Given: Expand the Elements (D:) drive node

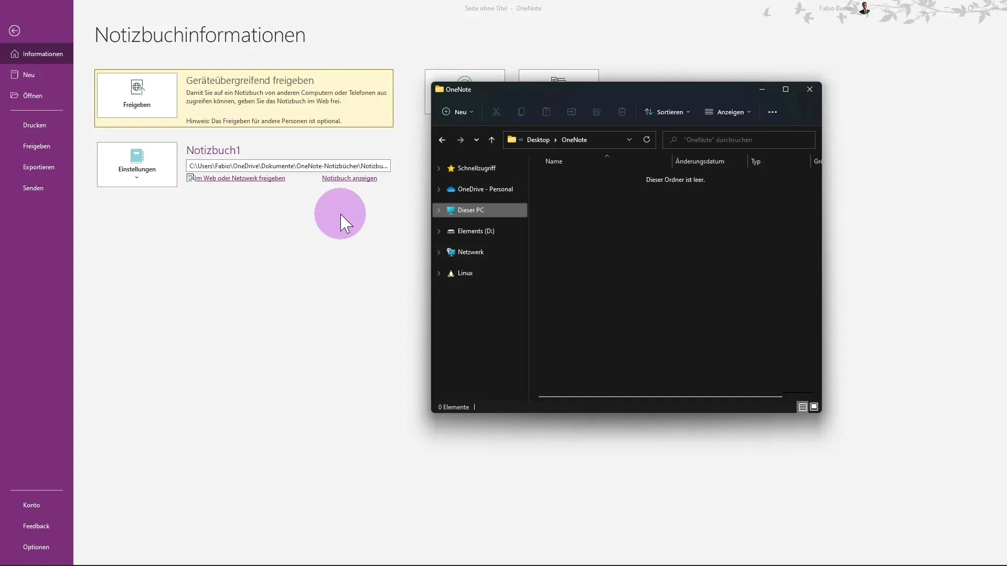Looking at the screenshot, I should coord(439,231).
